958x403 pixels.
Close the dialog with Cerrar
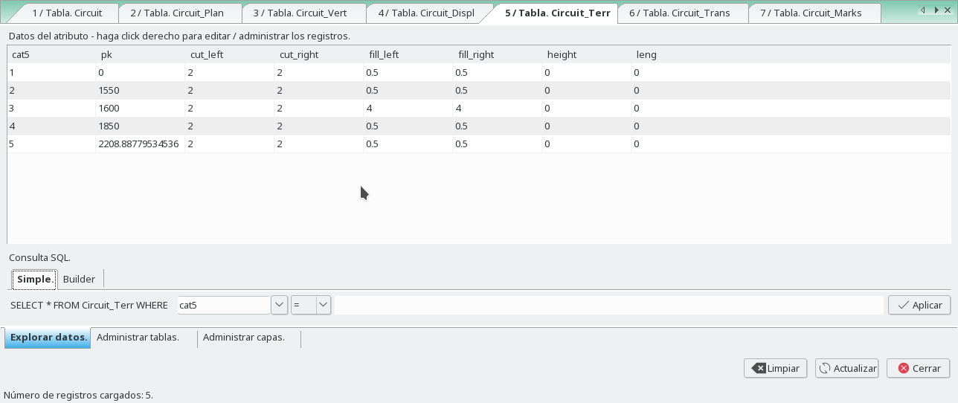[x=918, y=368]
